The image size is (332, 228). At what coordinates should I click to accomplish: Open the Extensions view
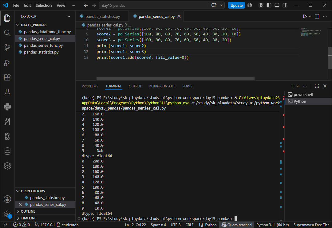click(7, 77)
